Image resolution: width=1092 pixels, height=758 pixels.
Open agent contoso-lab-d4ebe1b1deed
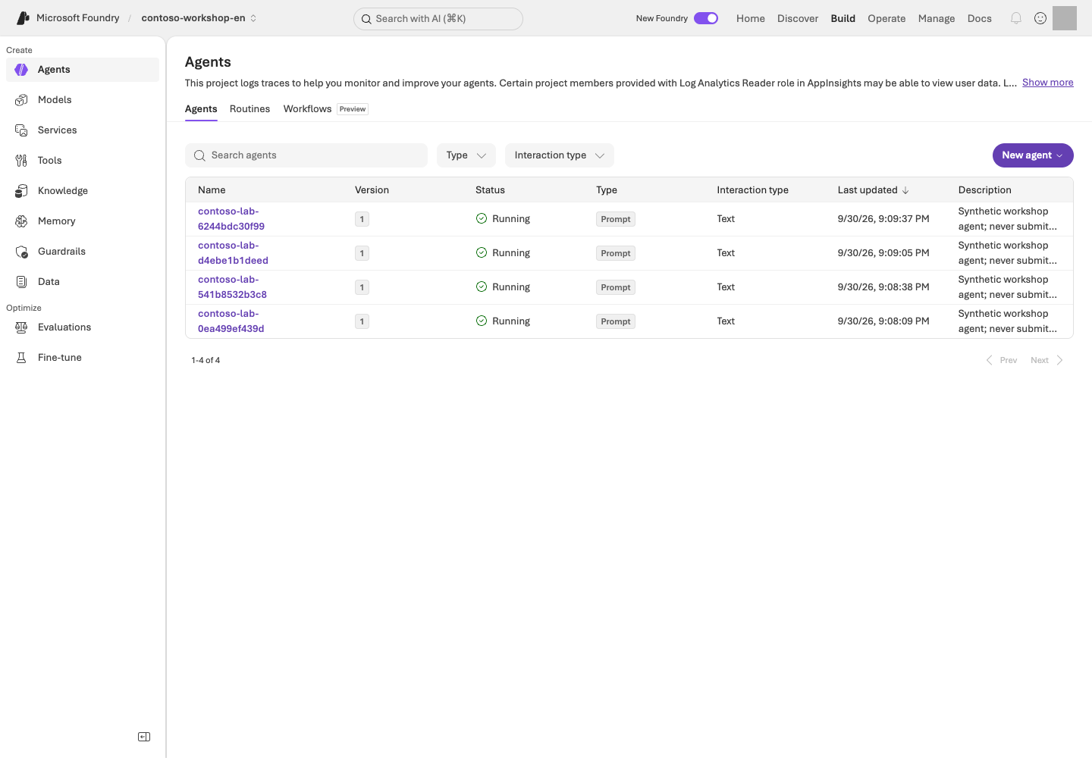click(233, 253)
